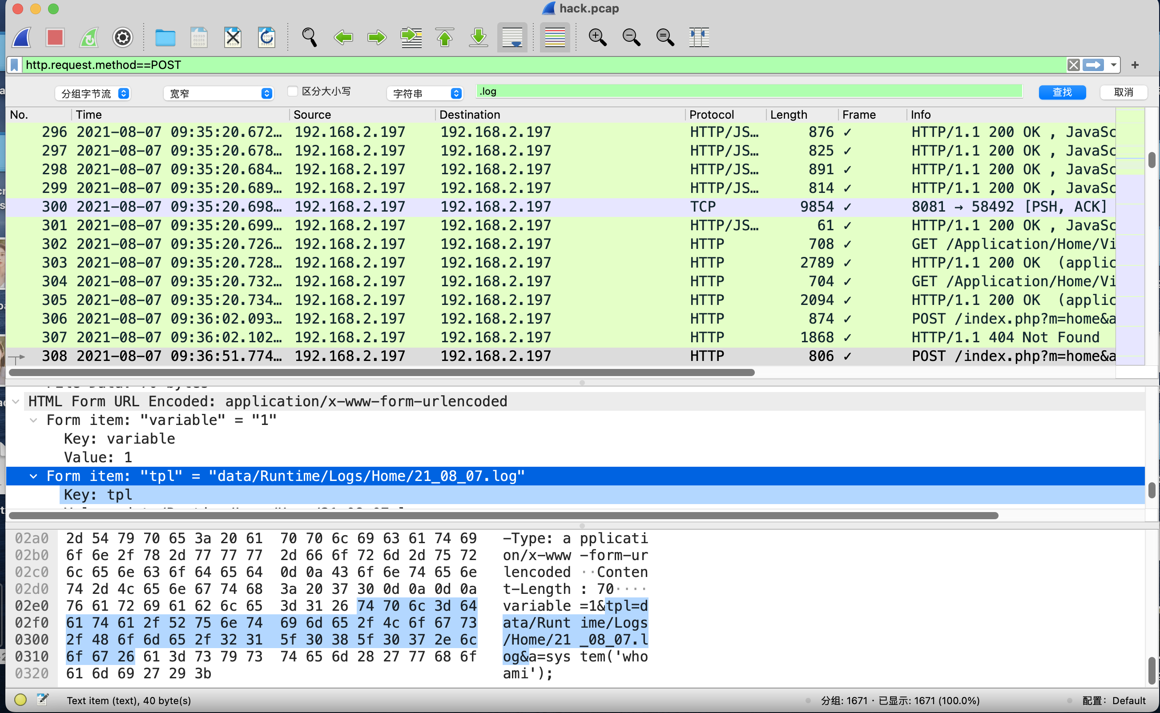The width and height of the screenshot is (1160, 713).
Task: Click the 配置: Default profile selector
Action: 1113,701
